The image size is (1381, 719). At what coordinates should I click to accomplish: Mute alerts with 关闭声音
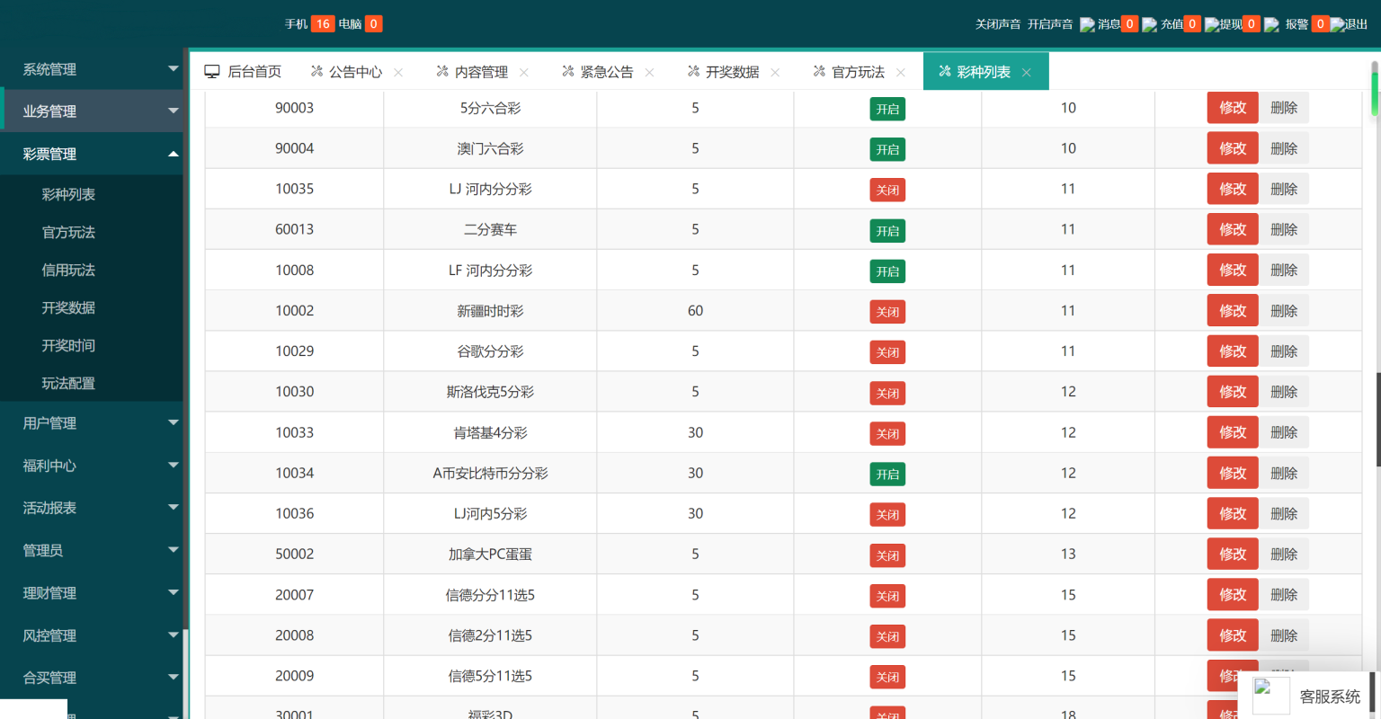998,24
